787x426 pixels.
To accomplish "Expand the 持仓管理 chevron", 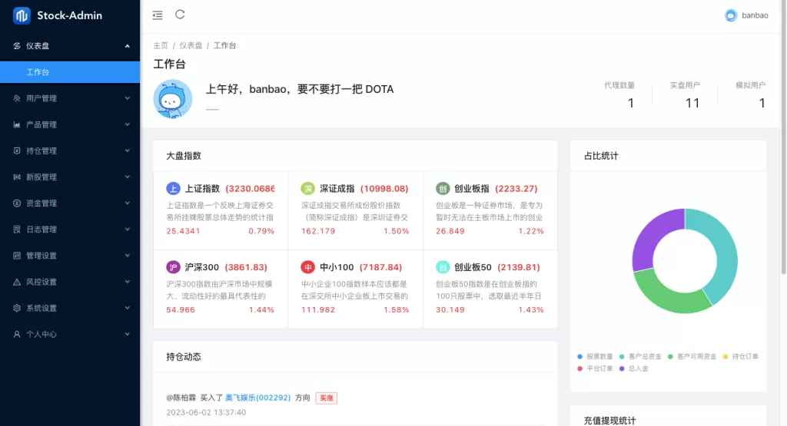I will tap(128, 150).
